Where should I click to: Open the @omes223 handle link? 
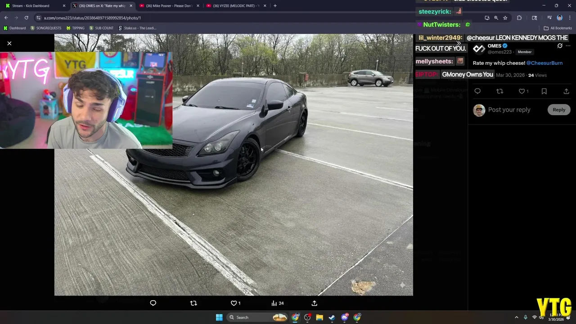499,52
